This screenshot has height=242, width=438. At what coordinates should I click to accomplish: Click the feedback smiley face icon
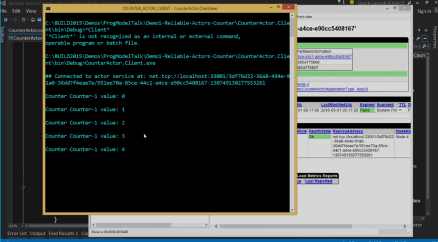pos(351,3)
